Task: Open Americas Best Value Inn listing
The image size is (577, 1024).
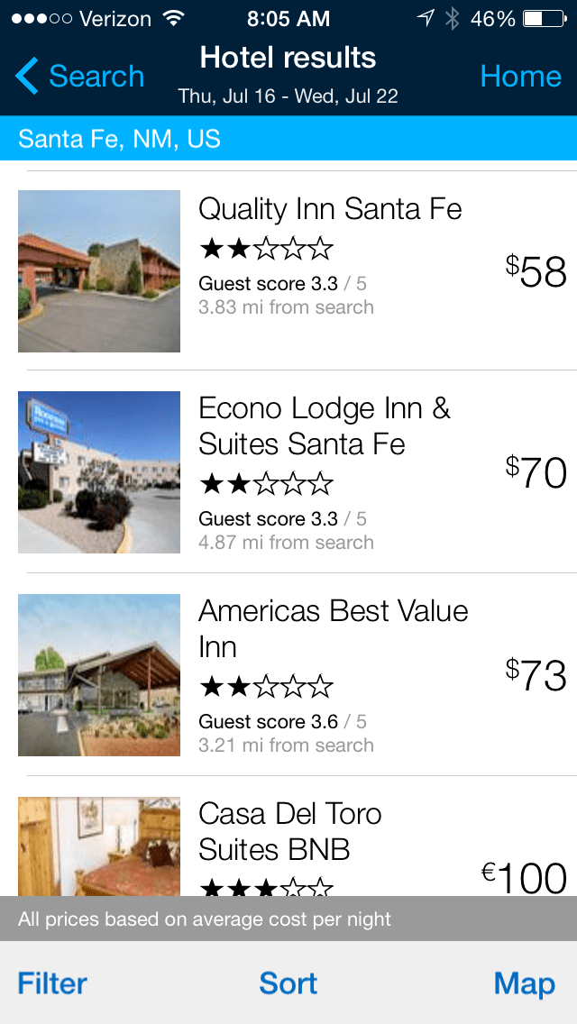Action: [334, 628]
